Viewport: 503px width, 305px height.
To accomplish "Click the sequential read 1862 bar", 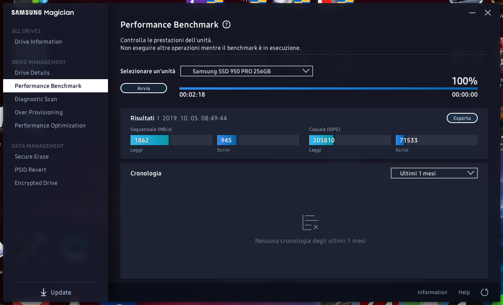I will [171, 140].
